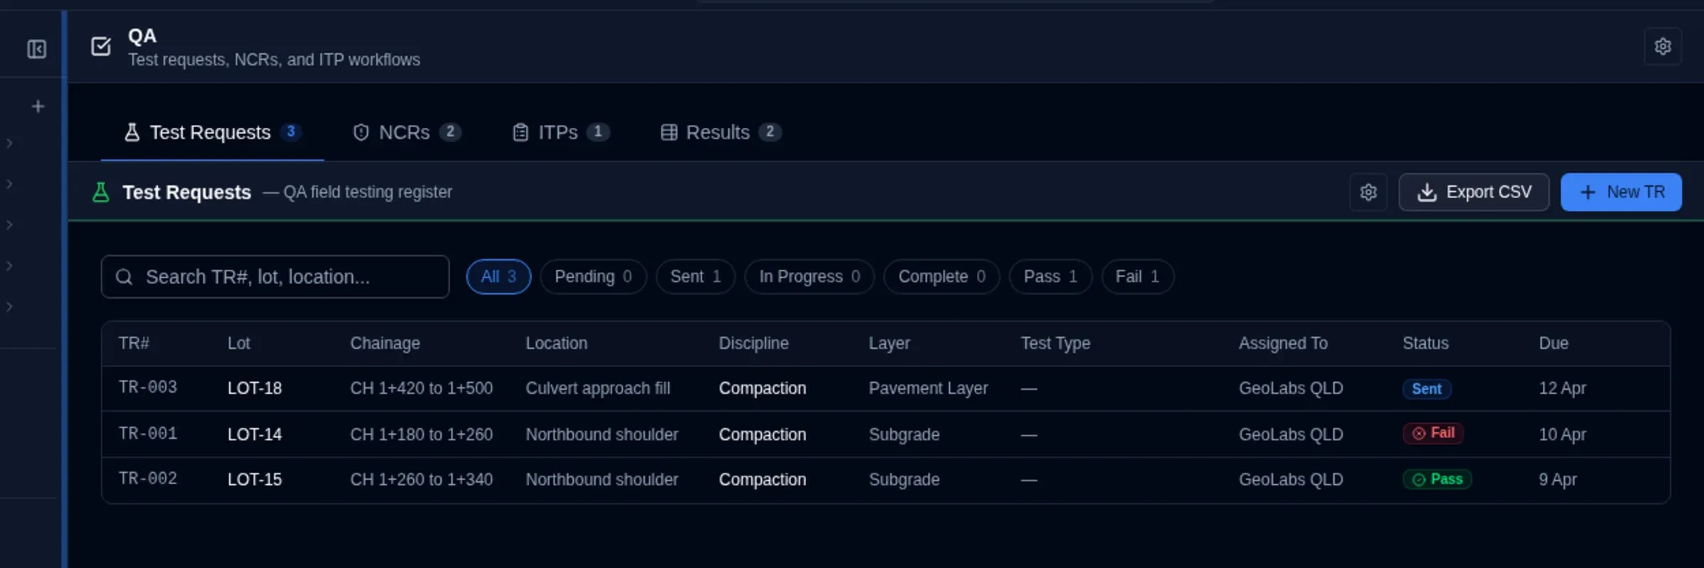Click chainage CH 1+420 to 1+500
1704x568 pixels.
(x=421, y=389)
